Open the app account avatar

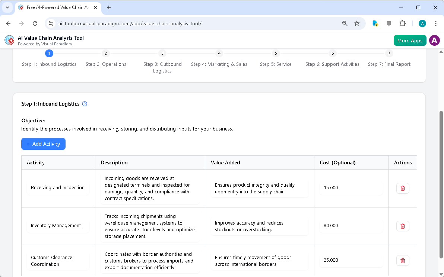[434, 40]
